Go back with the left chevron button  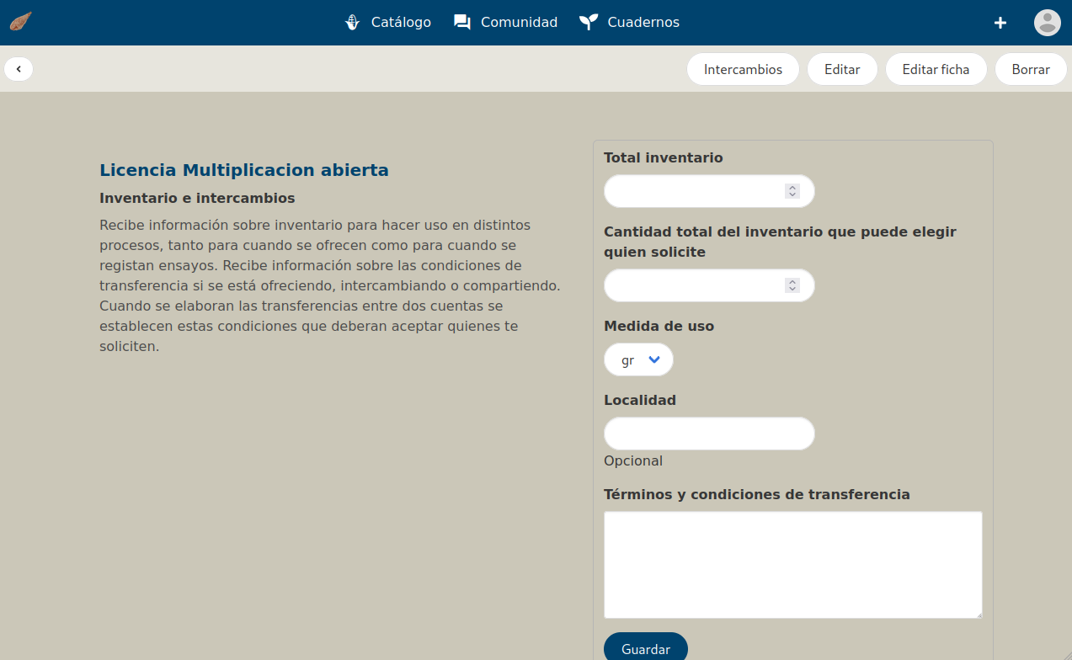point(19,69)
